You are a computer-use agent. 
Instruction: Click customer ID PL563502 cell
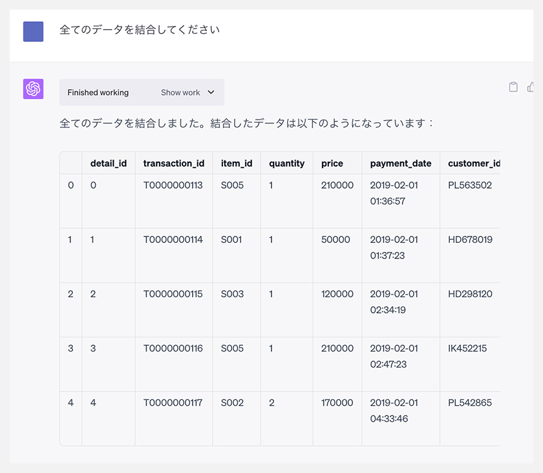coord(470,185)
